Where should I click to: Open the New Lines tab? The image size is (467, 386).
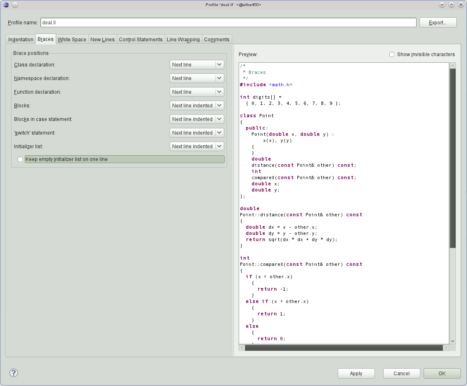(102, 39)
